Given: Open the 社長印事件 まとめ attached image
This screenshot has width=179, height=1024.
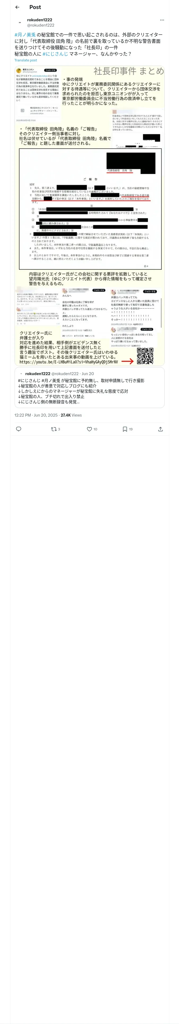Looking at the screenshot, I should point(90,215).
